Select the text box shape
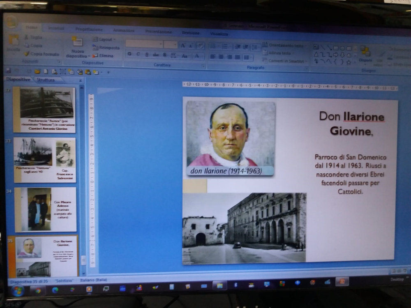The width and height of the screenshot is (411, 308). tap(316, 47)
